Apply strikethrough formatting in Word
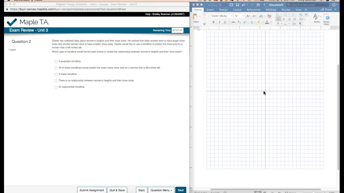Image resolution: width=344 pixels, height=193 pixels. (233, 22)
